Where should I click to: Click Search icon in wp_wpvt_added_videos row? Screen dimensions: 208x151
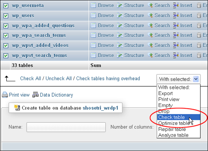click(x=150, y=45)
